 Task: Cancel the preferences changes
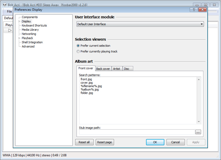pos(175,142)
